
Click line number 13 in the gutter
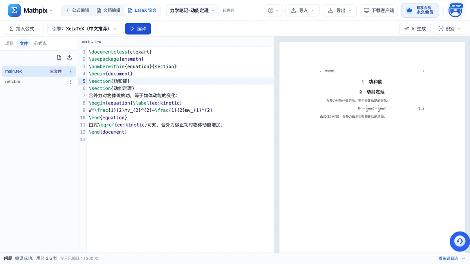click(x=83, y=140)
